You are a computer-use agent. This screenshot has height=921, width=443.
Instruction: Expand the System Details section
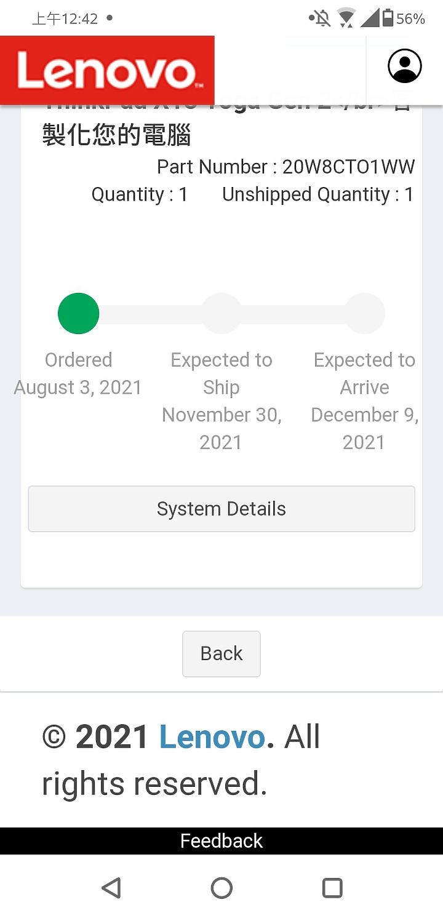(x=221, y=509)
